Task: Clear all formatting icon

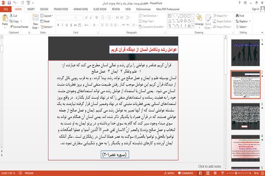Action: coord(97,17)
